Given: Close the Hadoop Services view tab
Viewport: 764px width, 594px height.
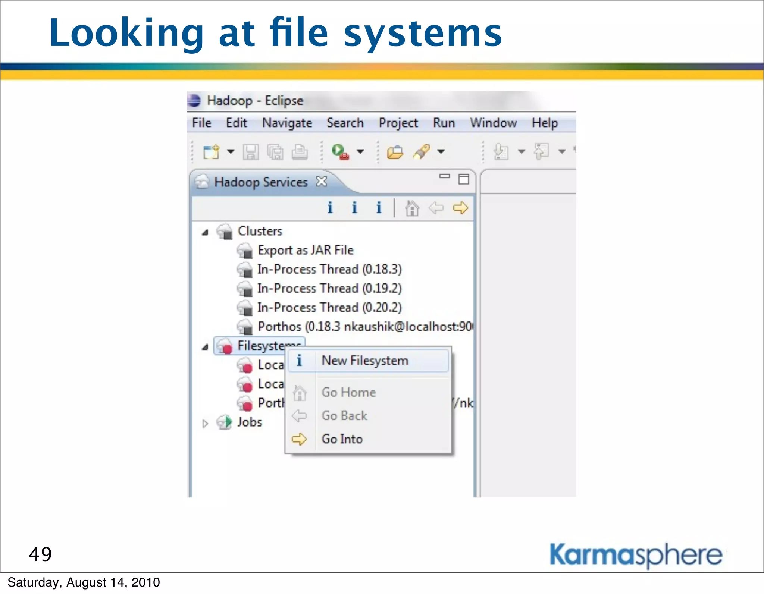Looking at the screenshot, I should tap(322, 182).
